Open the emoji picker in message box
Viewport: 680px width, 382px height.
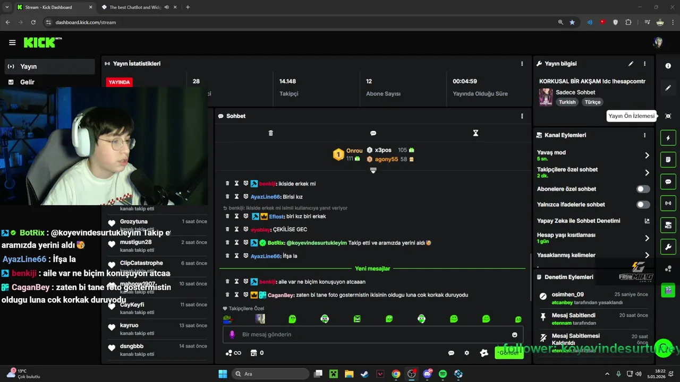pyautogui.click(x=514, y=335)
